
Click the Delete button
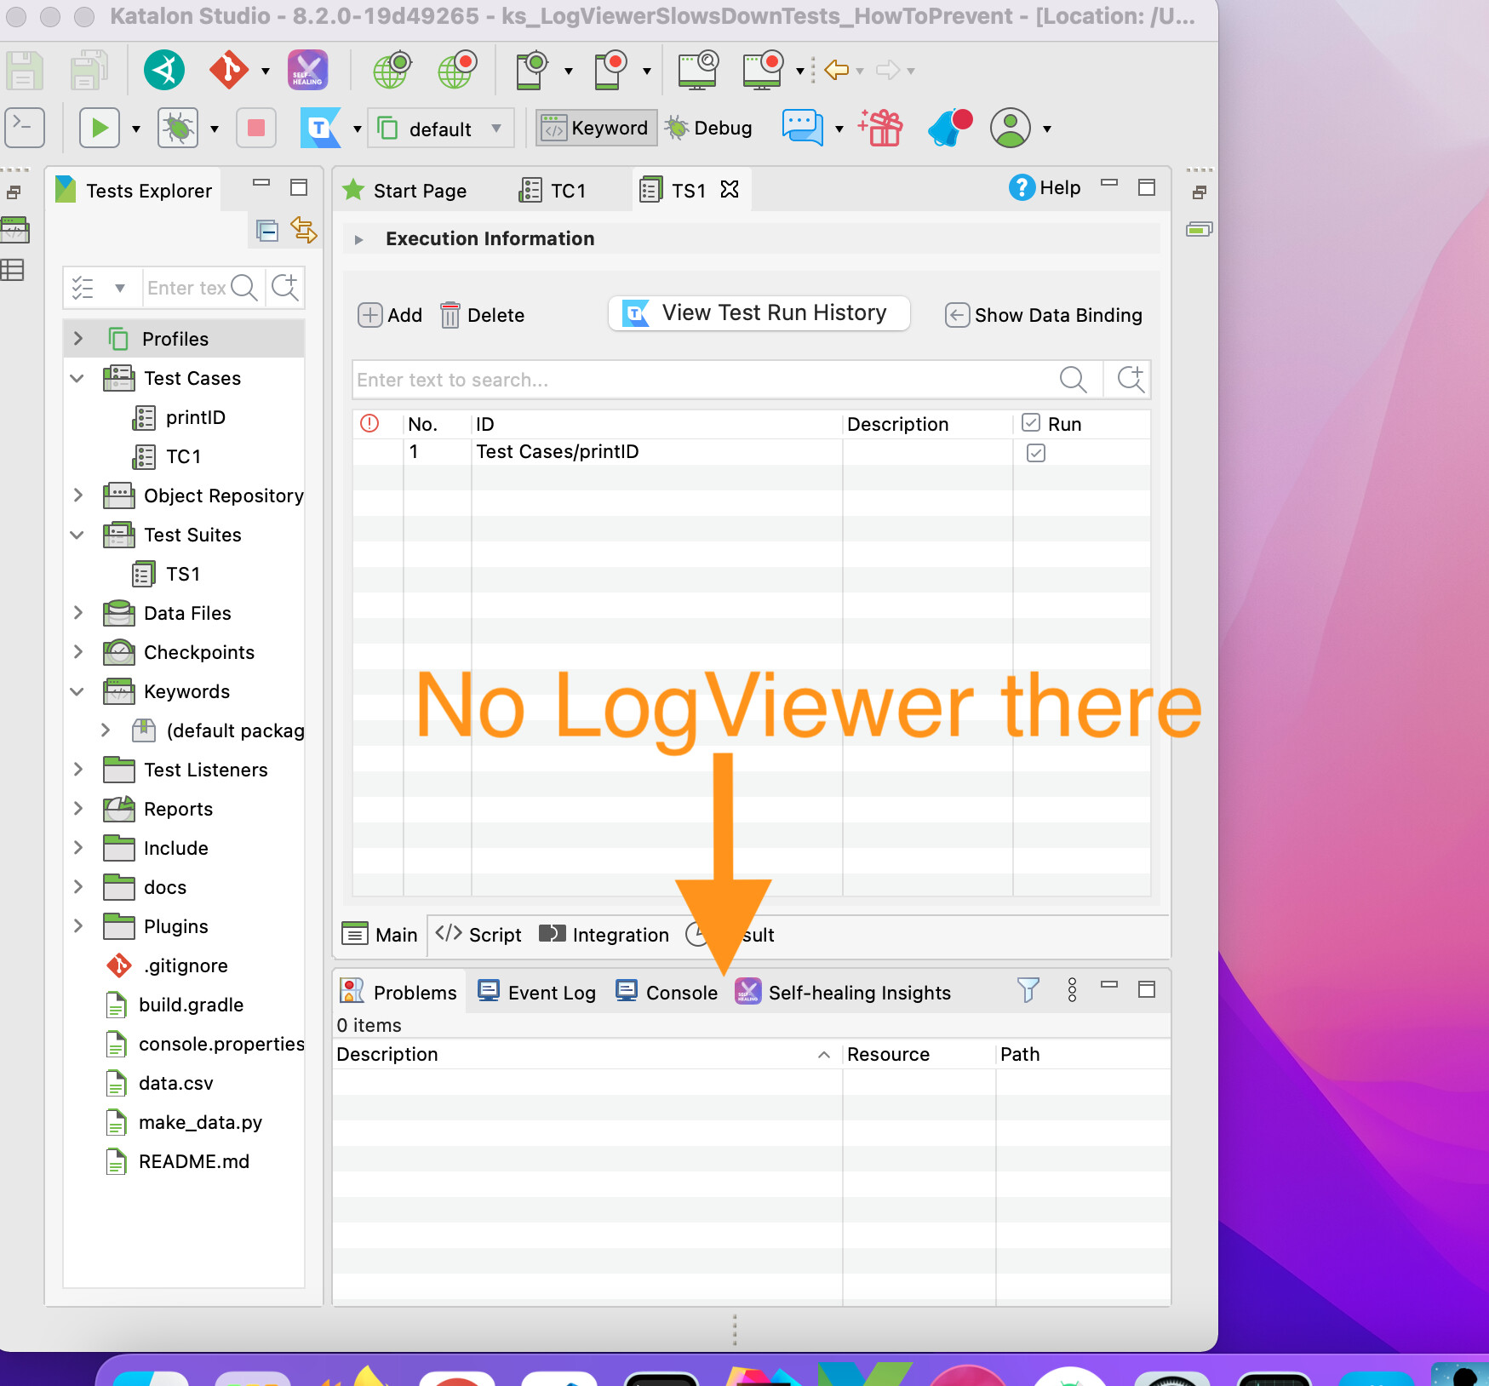tap(483, 315)
